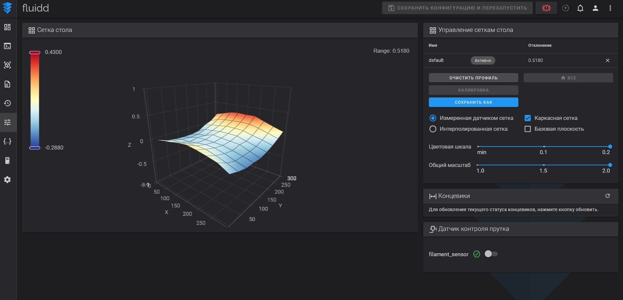The width and height of the screenshot is (623, 300).
Task: Uncheck the Каркасная сетка checkbox
Action: point(528,118)
